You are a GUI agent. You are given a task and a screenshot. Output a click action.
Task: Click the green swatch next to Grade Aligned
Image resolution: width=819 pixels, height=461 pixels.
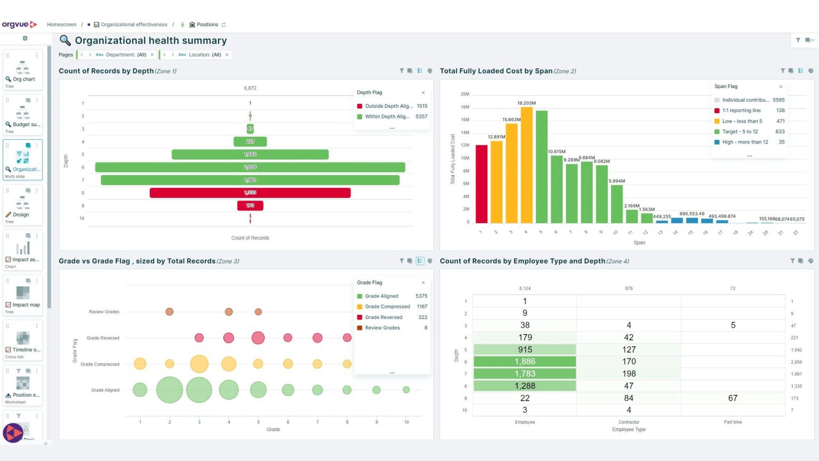360,296
